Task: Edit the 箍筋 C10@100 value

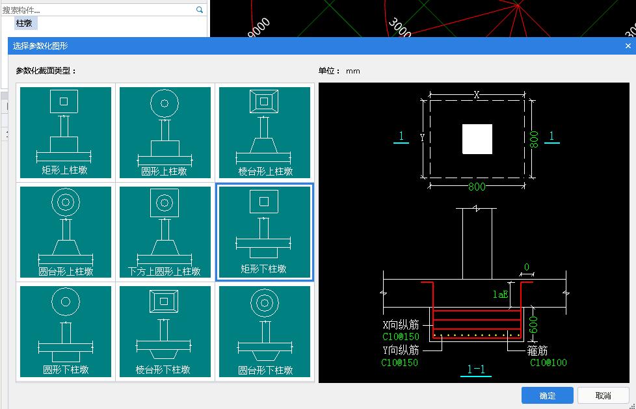Action: pos(548,363)
